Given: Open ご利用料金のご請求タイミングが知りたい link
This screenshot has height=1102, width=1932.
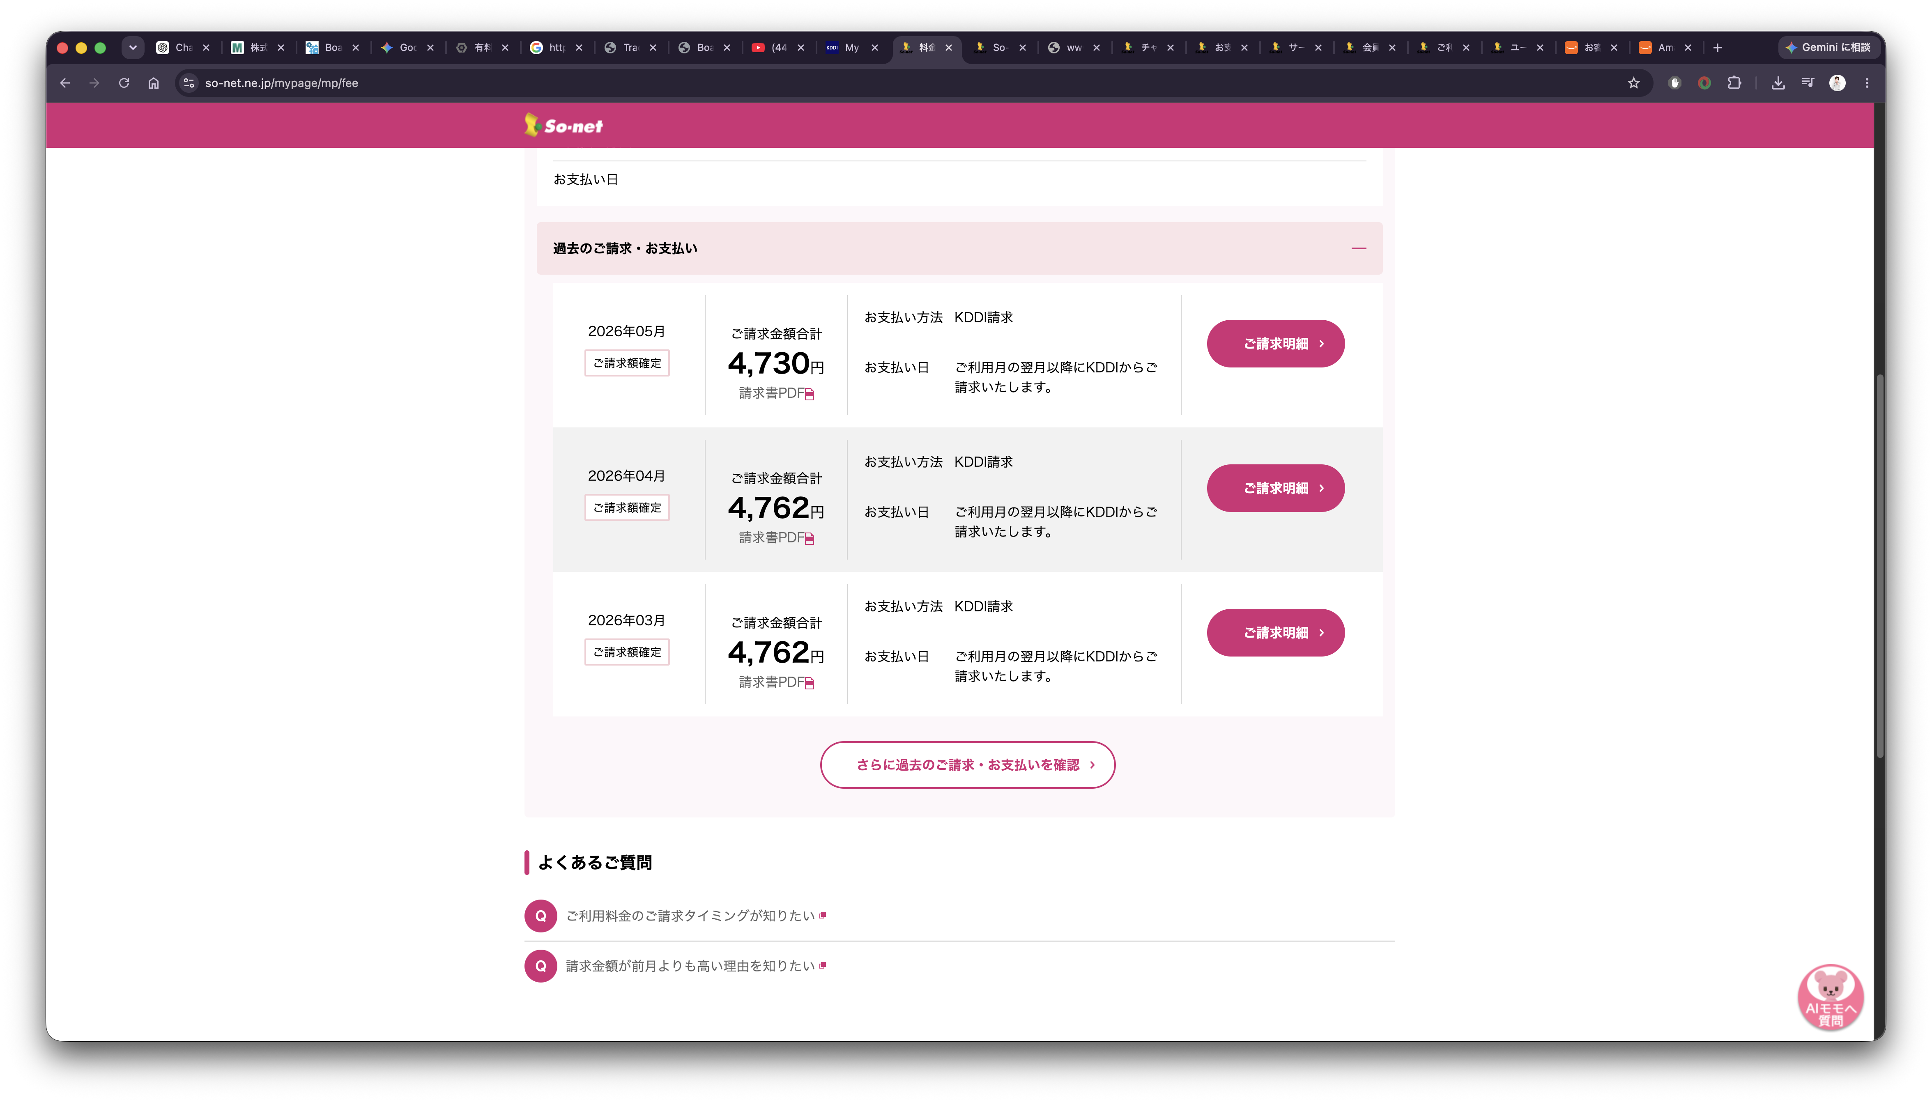Looking at the screenshot, I should pyautogui.click(x=690, y=916).
